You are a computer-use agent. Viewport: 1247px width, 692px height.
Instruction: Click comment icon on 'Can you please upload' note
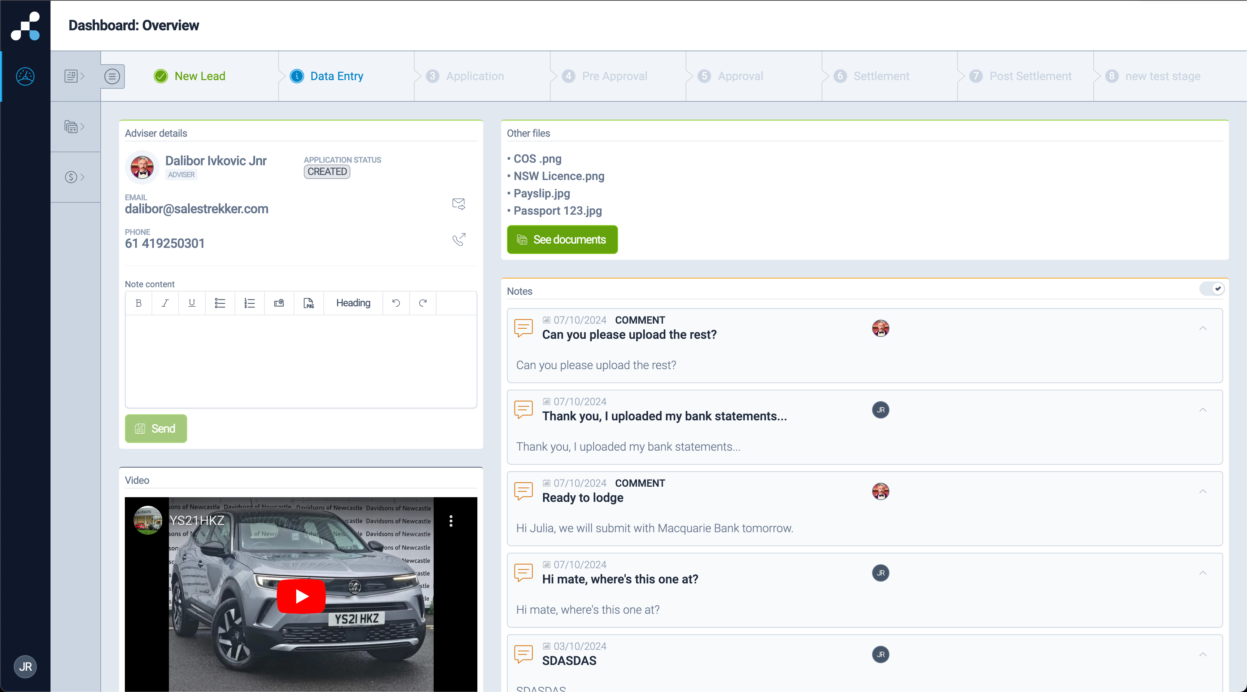[523, 328]
